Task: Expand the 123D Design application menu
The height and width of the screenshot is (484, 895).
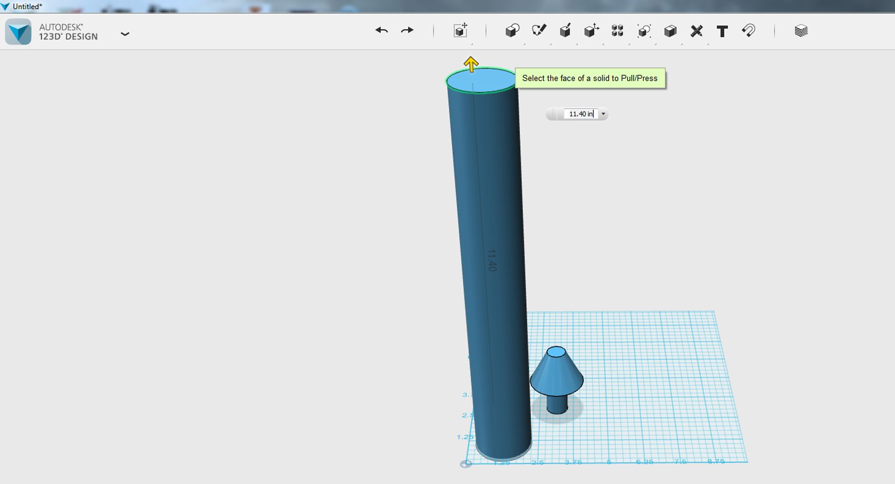Action: pyautogui.click(x=125, y=34)
